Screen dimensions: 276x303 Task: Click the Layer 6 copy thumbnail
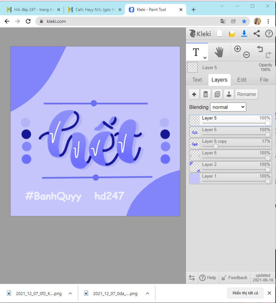[195, 144]
